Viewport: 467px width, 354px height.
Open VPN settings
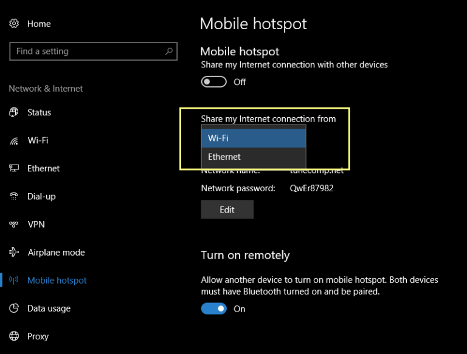(36, 224)
